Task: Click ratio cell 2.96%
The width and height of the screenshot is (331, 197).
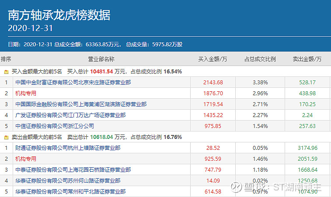Action: tap(260, 93)
